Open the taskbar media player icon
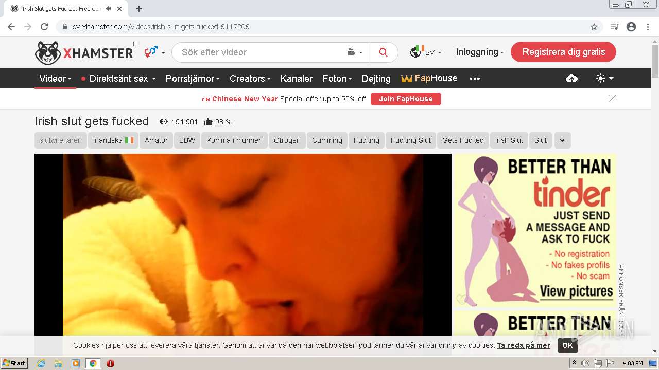The height and width of the screenshot is (370, 659). tap(76, 363)
